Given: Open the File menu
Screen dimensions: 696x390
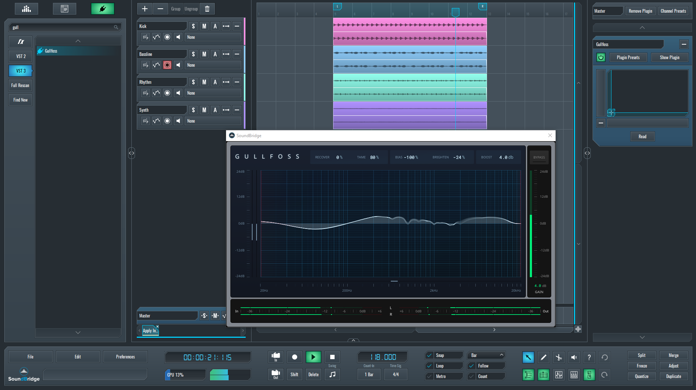Looking at the screenshot, I should click(30, 357).
